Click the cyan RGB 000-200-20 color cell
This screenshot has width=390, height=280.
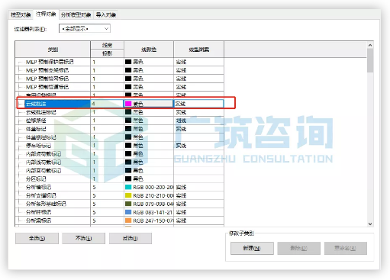point(149,187)
